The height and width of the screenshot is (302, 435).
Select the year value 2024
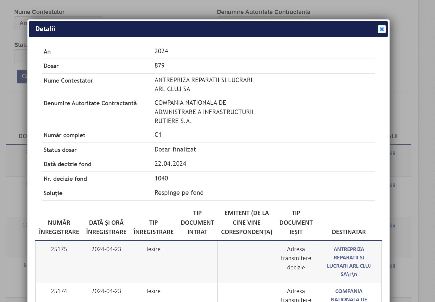161,51
